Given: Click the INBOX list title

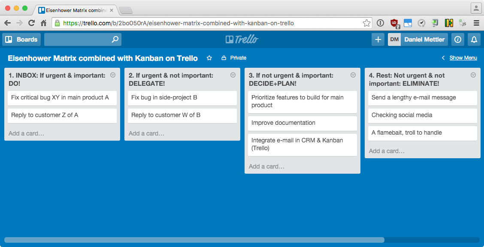Looking at the screenshot, I should [57, 79].
